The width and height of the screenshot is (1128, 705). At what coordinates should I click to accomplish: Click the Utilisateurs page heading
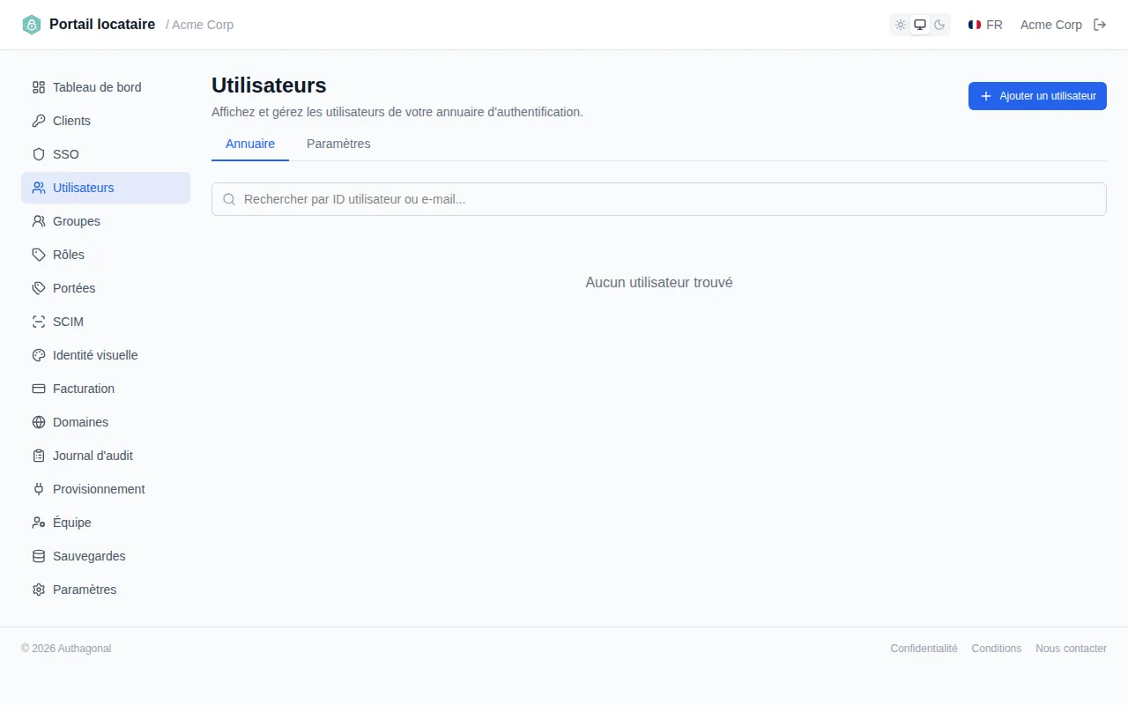click(x=269, y=85)
